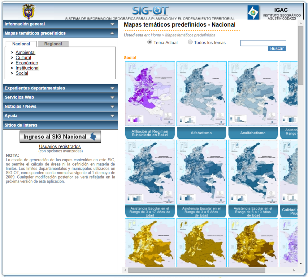The width and height of the screenshot is (308, 278).
Task: Click the vertical scrollbar up arrow
Action: coord(301,23)
